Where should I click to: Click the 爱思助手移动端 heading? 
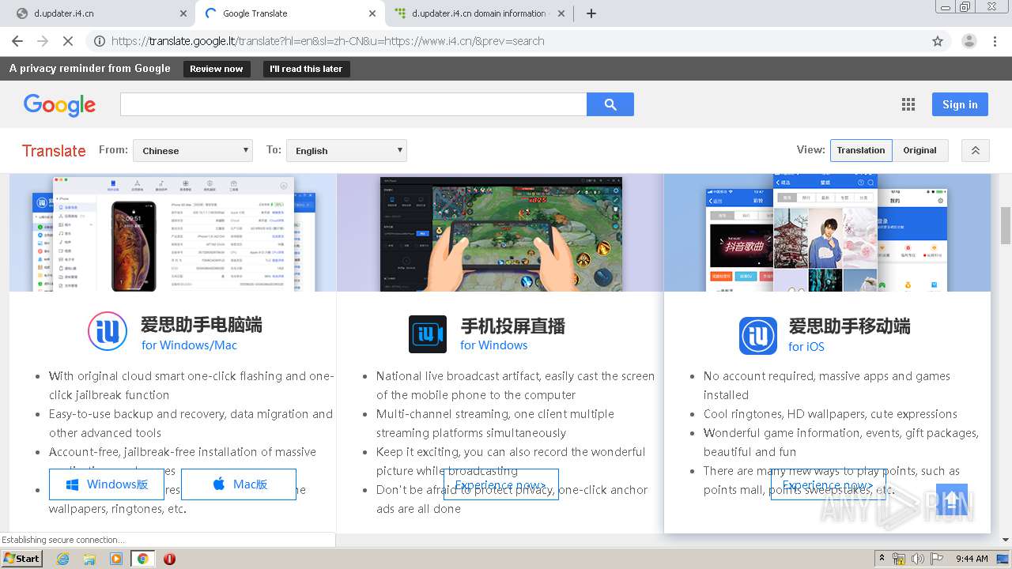click(x=849, y=326)
